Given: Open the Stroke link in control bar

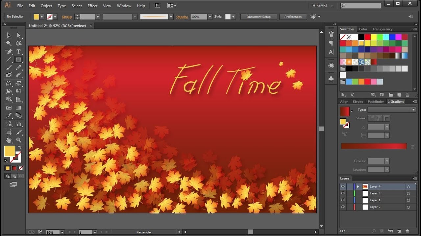Looking at the screenshot, I should pos(67,17).
